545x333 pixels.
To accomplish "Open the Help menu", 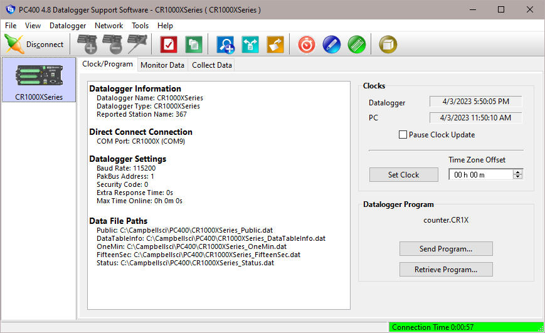I will (x=165, y=26).
